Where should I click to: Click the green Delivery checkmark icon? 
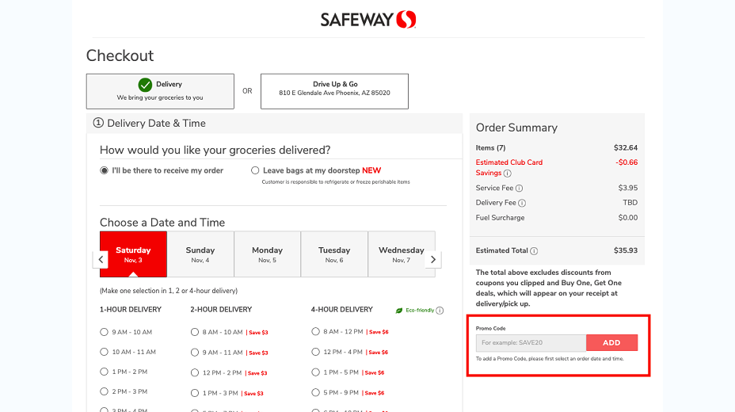(x=145, y=85)
